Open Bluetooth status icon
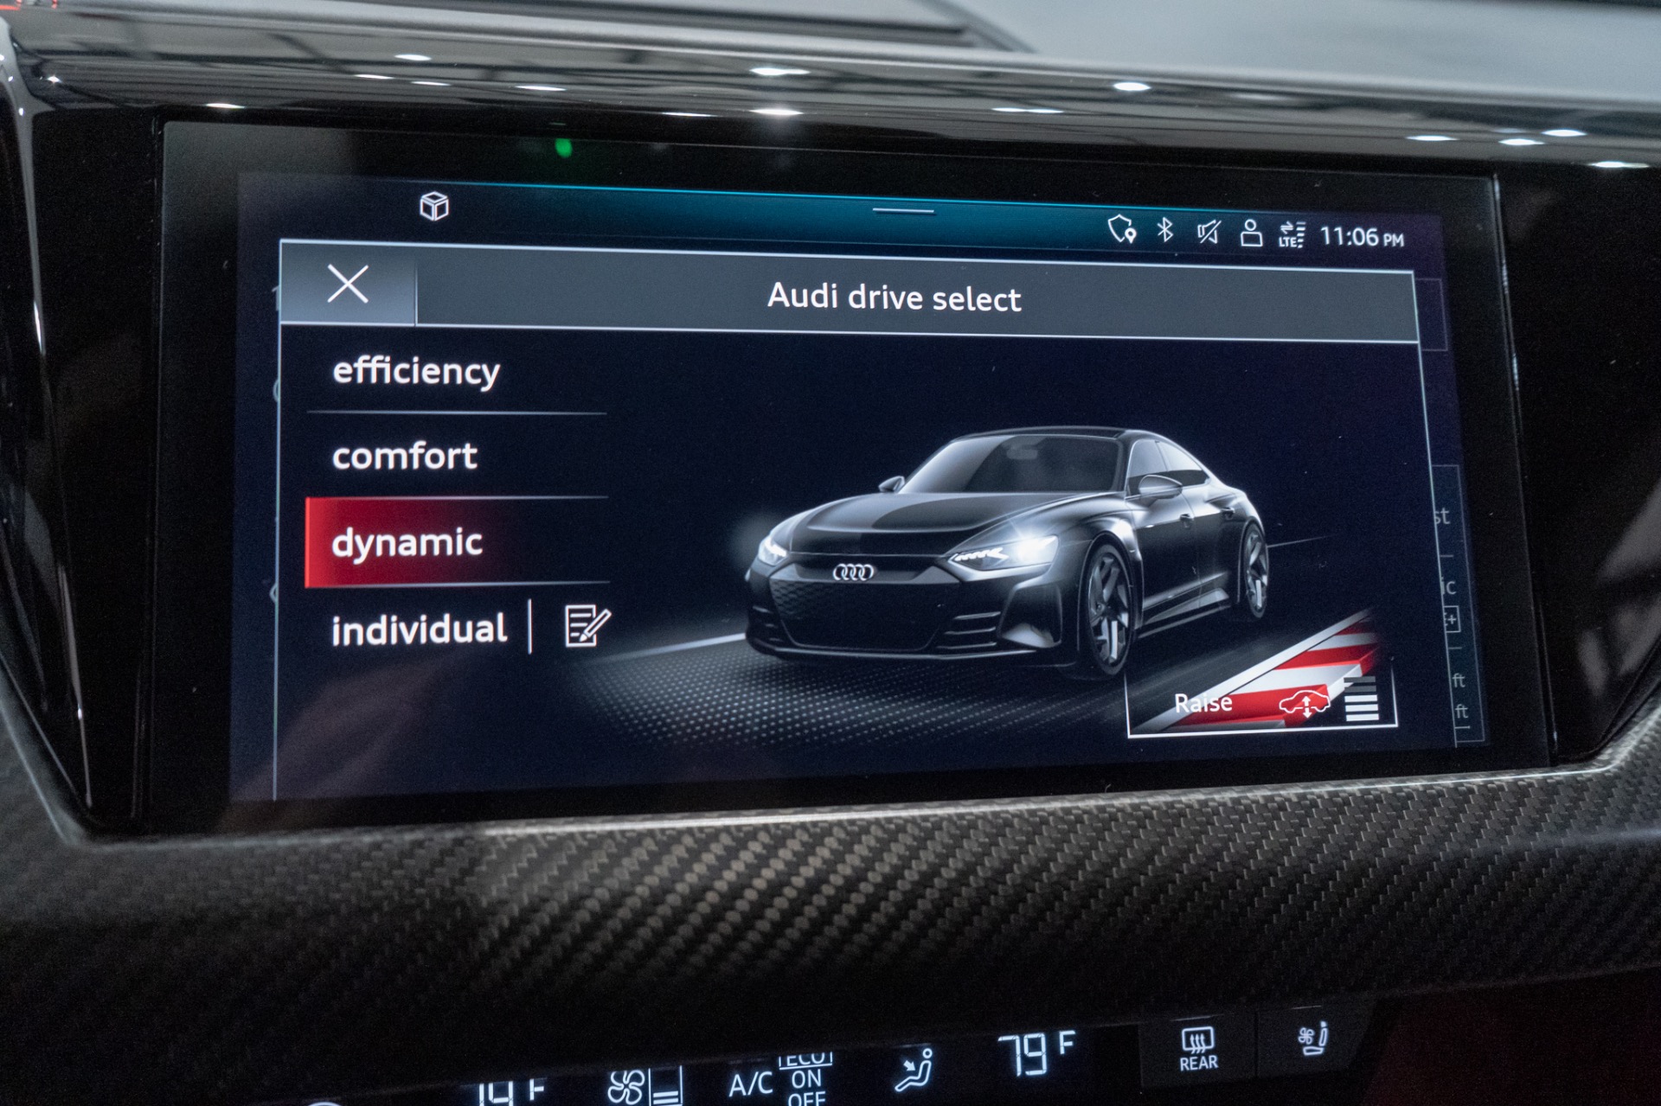Screen dimensions: 1661x1106 pyautogui.click(x=1165, y=230)
